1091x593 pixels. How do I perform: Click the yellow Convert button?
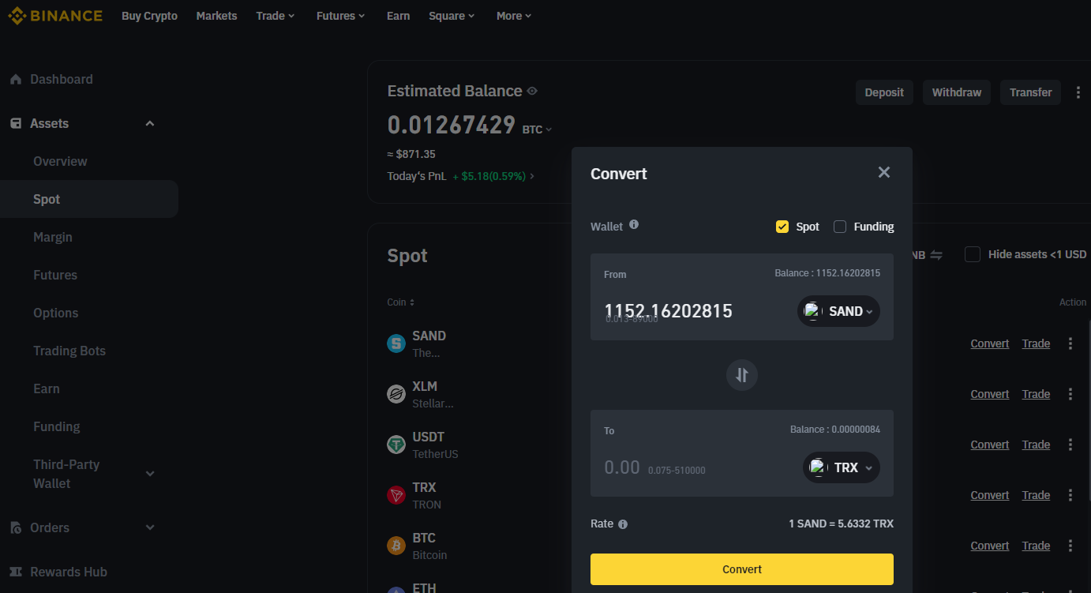[742, 569]
